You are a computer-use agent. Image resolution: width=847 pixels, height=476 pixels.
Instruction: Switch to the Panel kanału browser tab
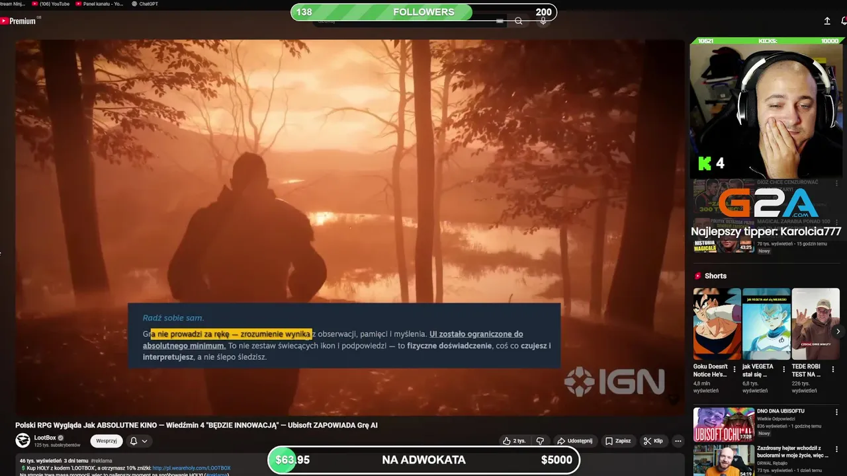[x=99, y=4]
